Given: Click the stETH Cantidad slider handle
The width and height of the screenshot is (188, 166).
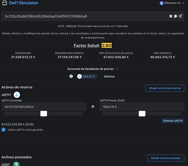Looking at the screenshot, I should (x=44, y=113).
